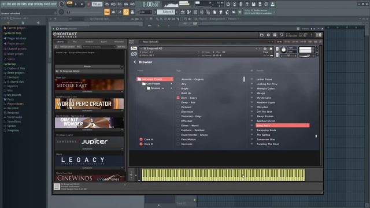
Task: Click rack page 17-32 button
Action: [287, 42]
